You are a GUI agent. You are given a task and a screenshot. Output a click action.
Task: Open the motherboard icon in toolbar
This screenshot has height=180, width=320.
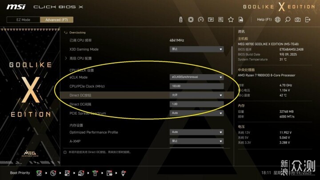pos(220,20)
